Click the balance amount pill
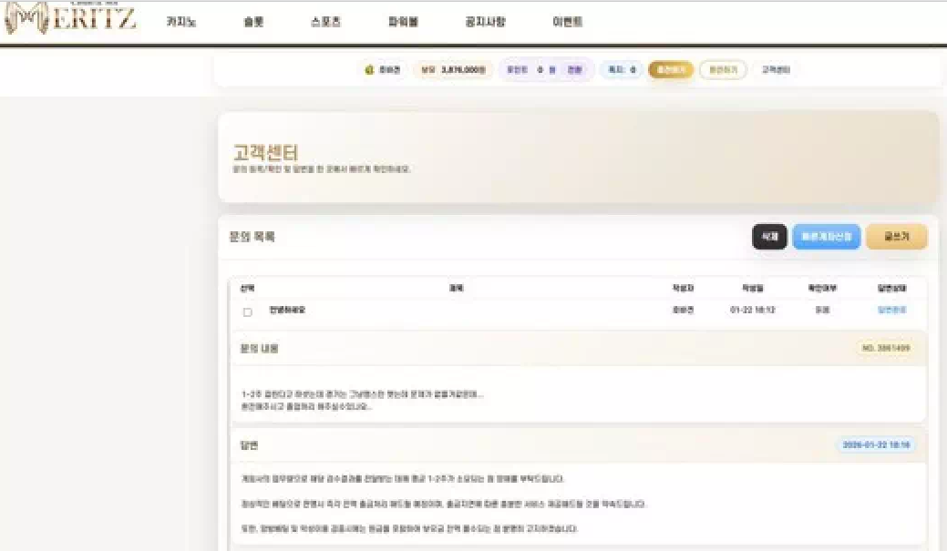Viewport: 947px width, 551px height. pos(452,70)
